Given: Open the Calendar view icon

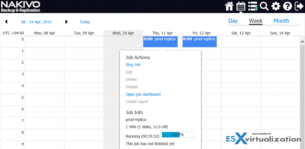Looking at the screenshot, I should tap(241, 6).
